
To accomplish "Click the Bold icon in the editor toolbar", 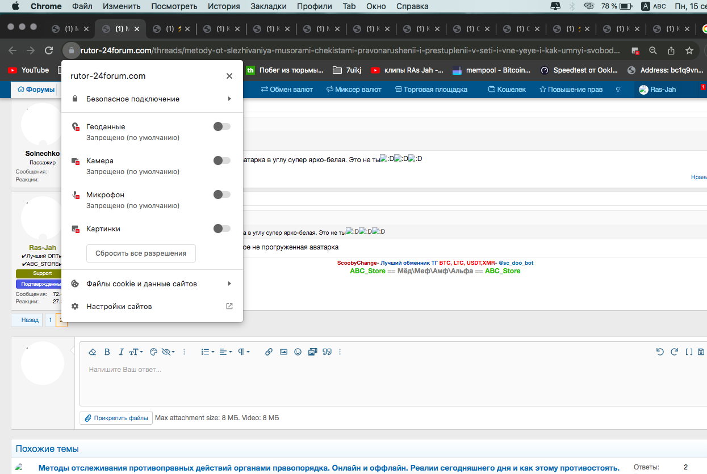I will (107, 352).
